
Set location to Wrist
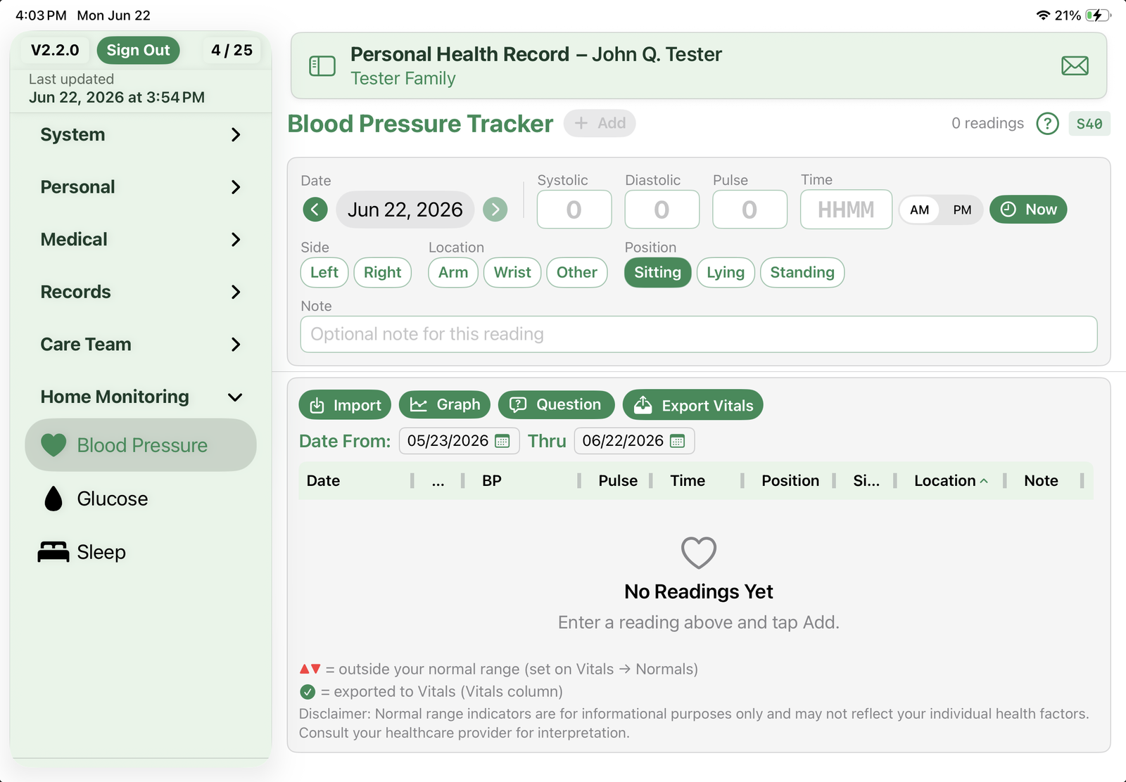tap(512, 272)
